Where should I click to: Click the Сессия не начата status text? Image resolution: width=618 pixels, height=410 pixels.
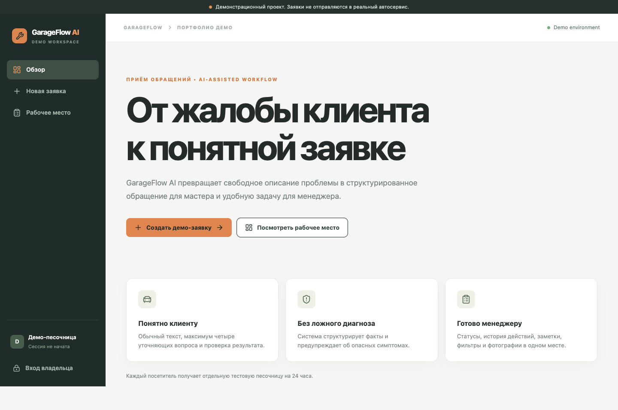(x=49, y=346)
